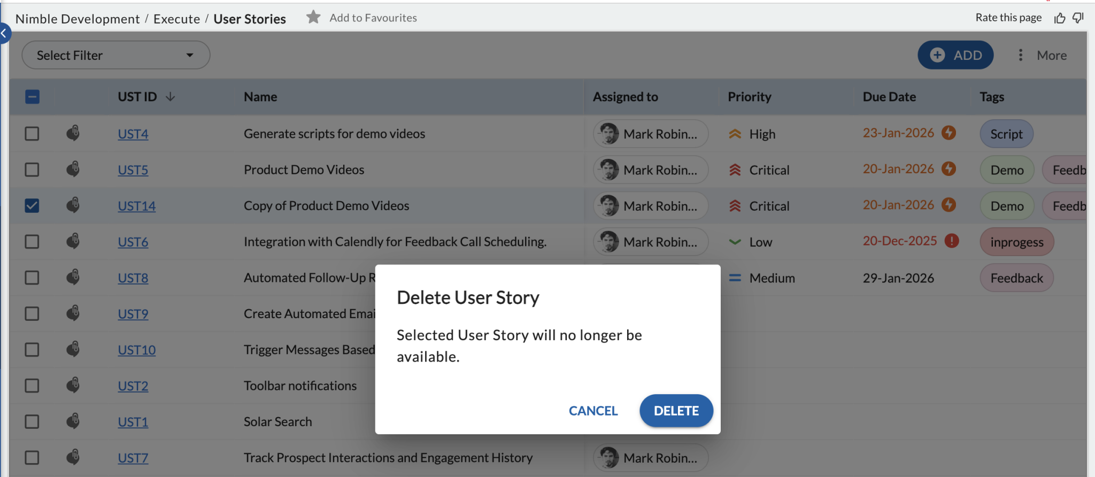This screenshot has width=1095, height=477.
Task: Click the ADD button
Action: [x=955, y=55]
